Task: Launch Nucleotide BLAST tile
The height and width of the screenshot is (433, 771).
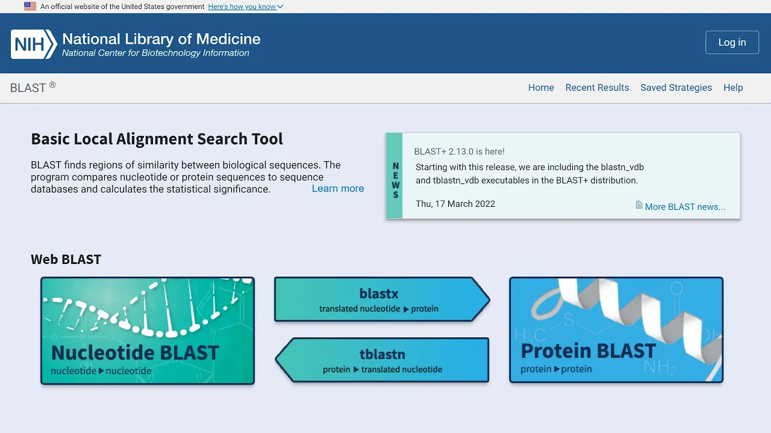Action: coord(148,331)
